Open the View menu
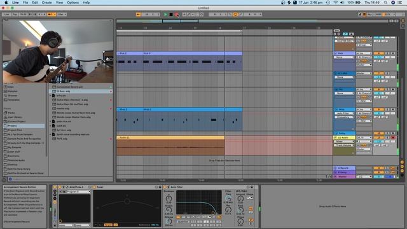Screen dimensions: 407x229 [59, 3]
